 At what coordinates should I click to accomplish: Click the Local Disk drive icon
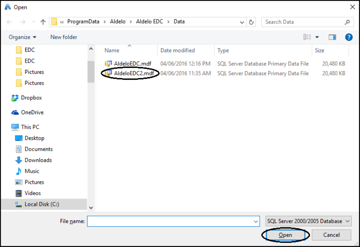click(x=18, y=204)
